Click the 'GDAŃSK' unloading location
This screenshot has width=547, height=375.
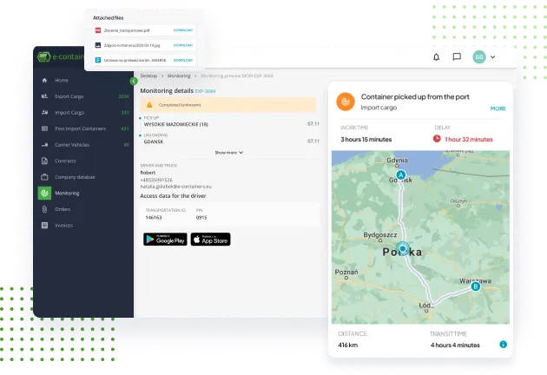pyautogui.click(x=154, y=142)
